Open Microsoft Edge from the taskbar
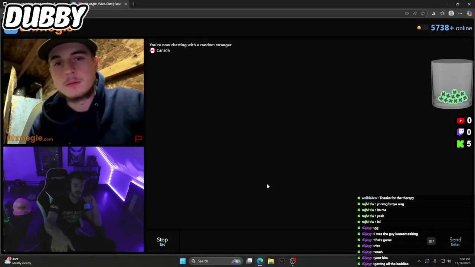 (x=260, y=261)
